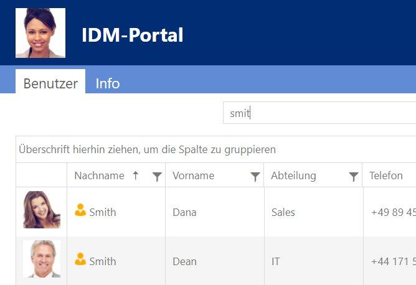Click the Telefon column header
This screenshot has width=416, height=285.
click(x=386, y=176)
